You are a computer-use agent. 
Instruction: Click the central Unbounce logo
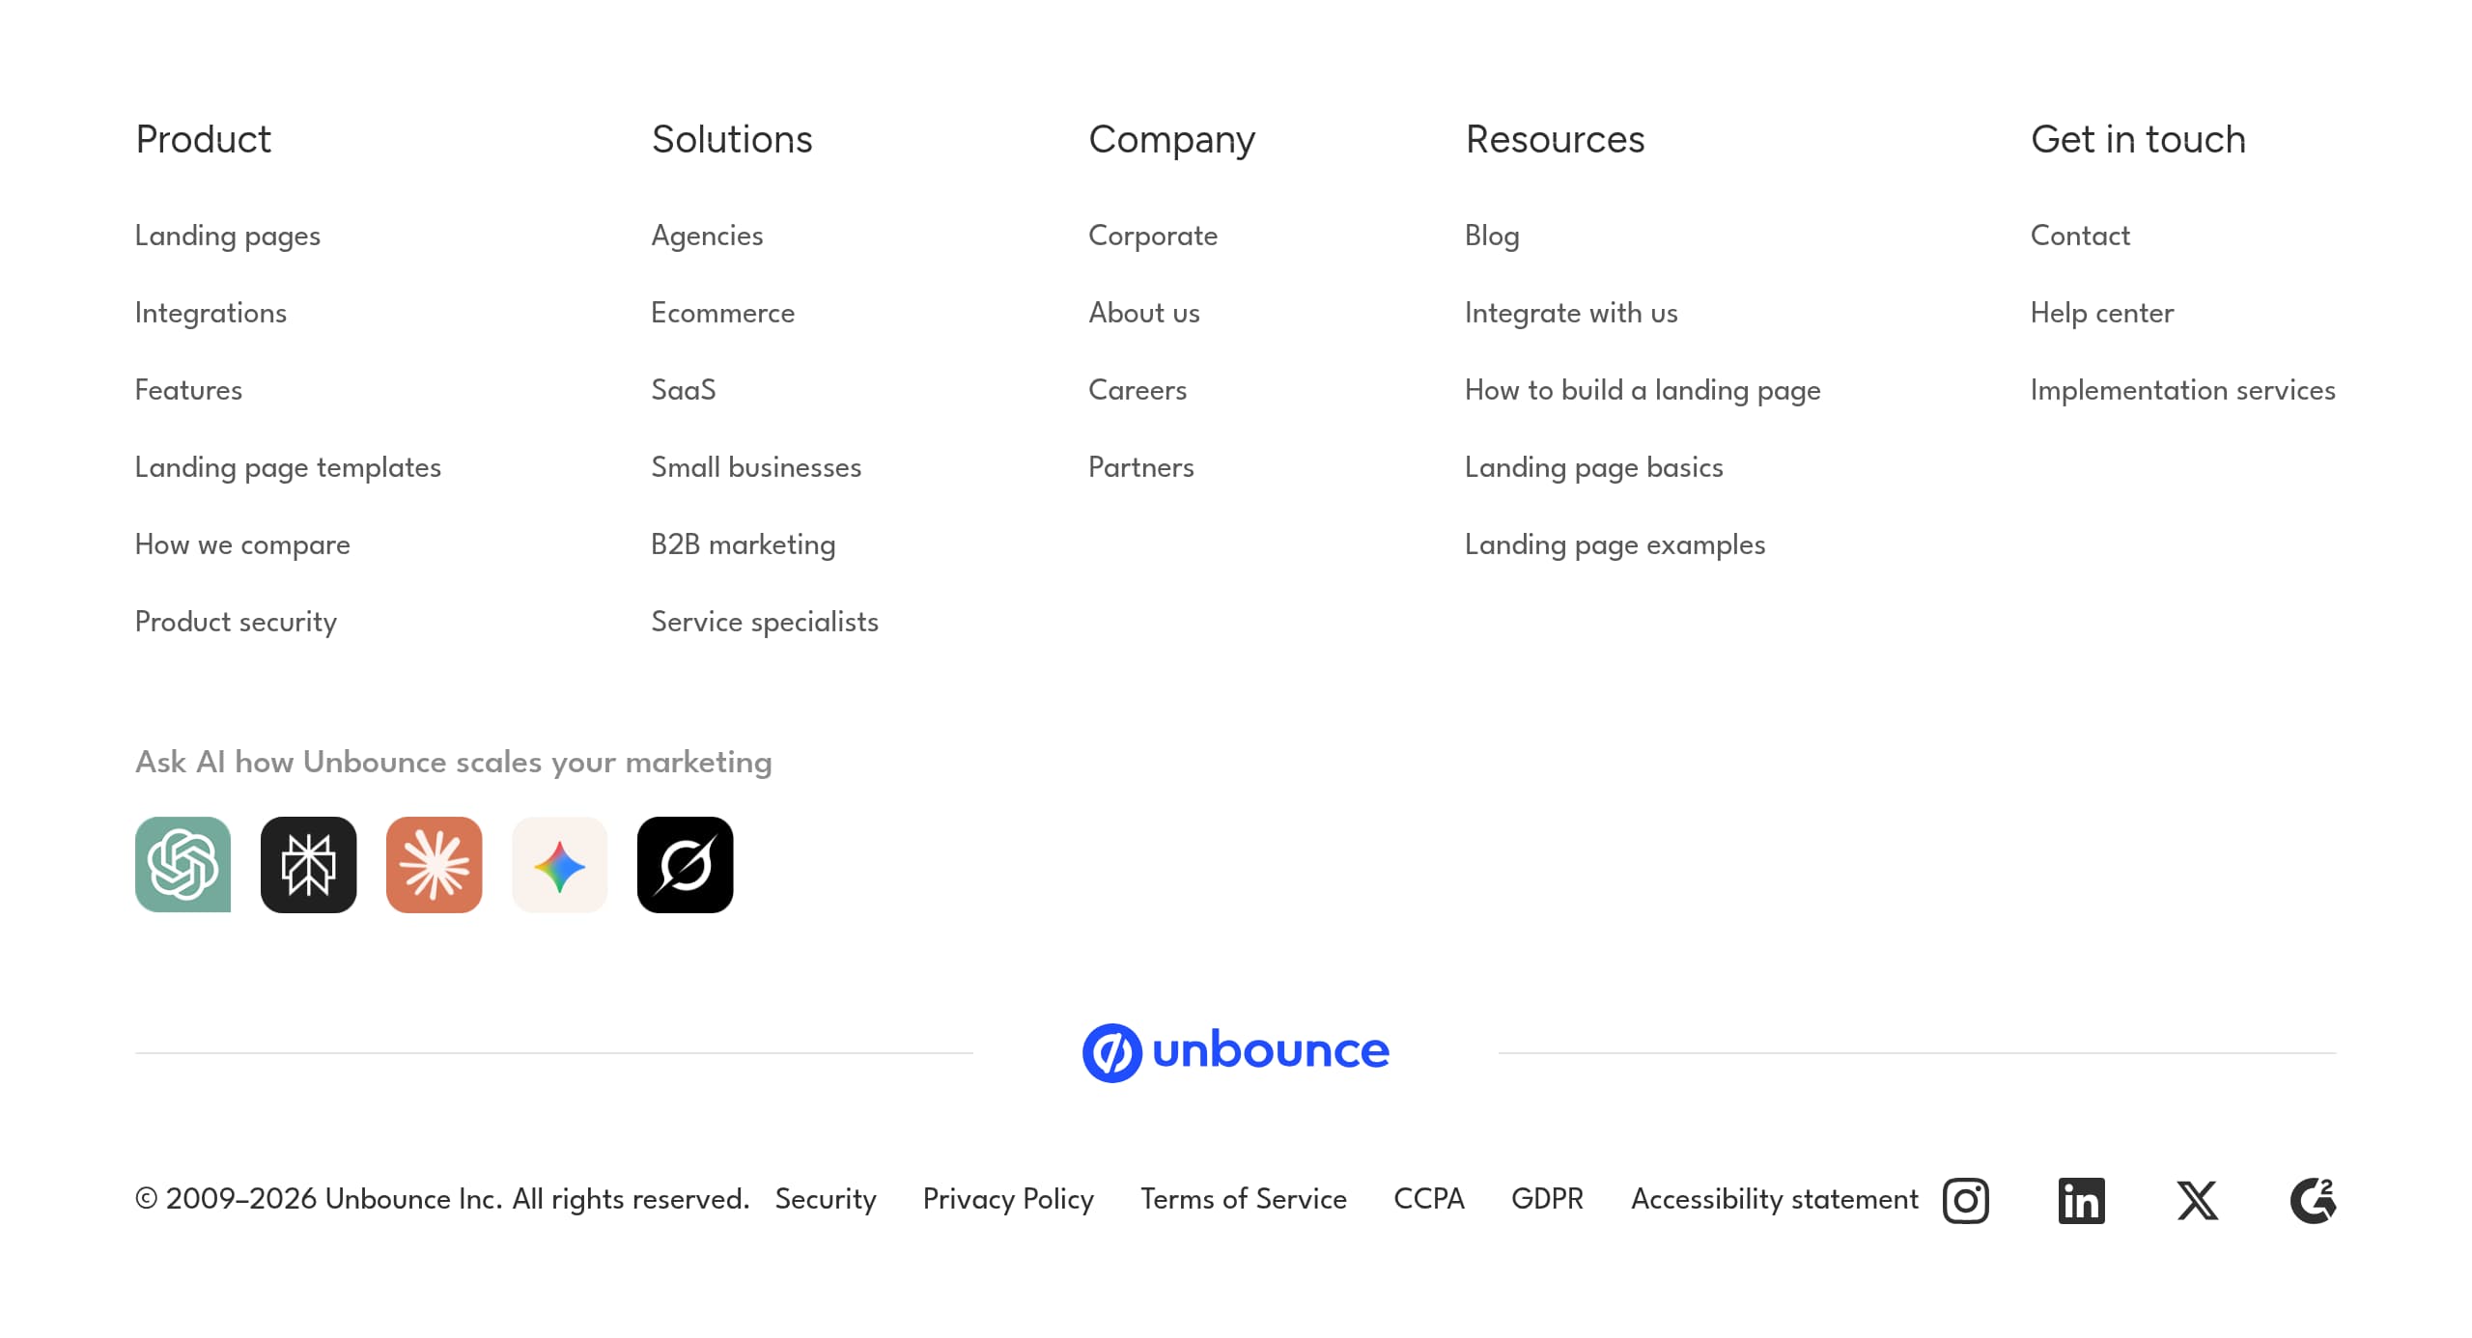(1236, 1051)
